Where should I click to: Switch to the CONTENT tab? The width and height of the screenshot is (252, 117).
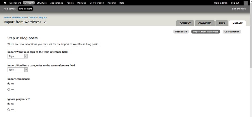coord(185,23)
